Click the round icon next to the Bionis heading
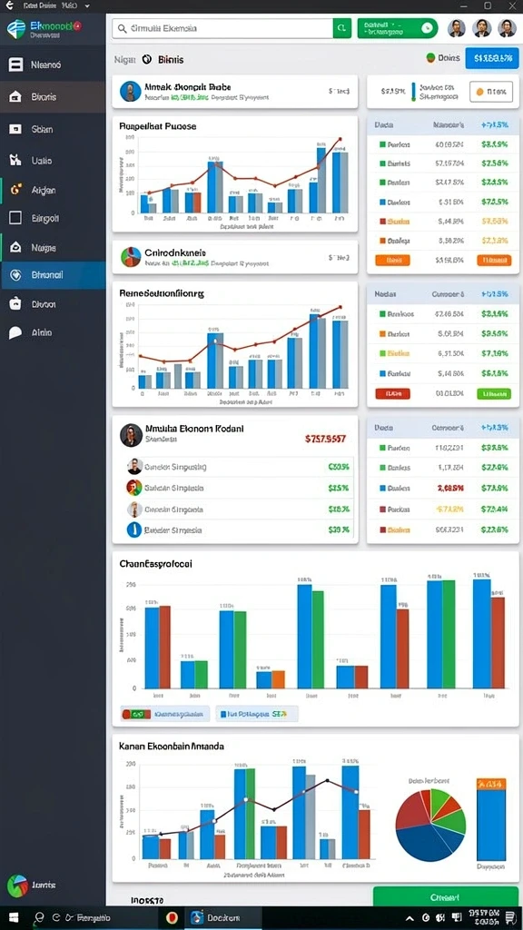This screenshot has width=523, height=930. click(x=147, y=59)
